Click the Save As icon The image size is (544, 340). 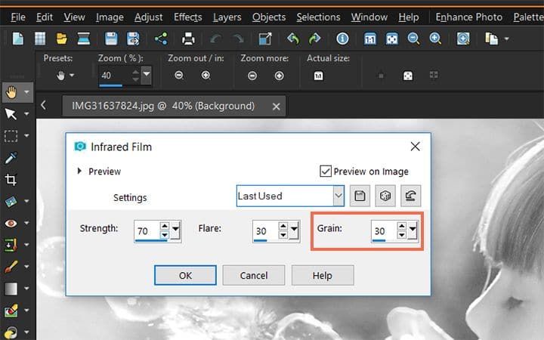click(x=133, y=39)
